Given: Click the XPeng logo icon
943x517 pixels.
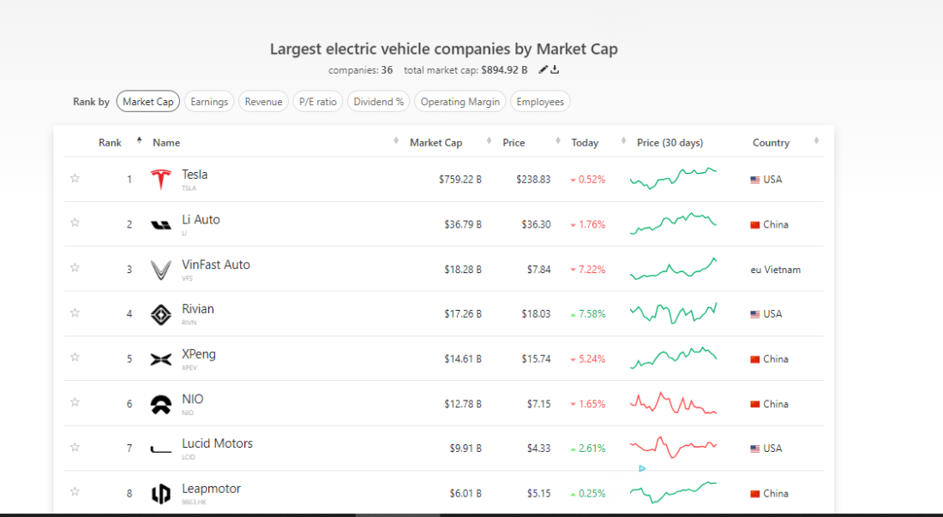Looking at the screenshot, I should 161,360.
